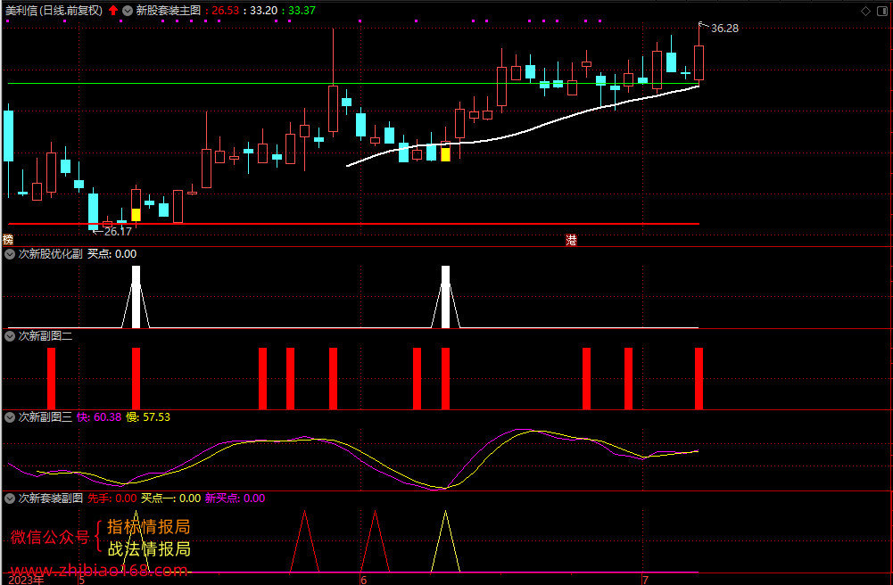893x585 pixels.
Task: Click the 新买点: 0.00 readout
Action: (235, 498)
